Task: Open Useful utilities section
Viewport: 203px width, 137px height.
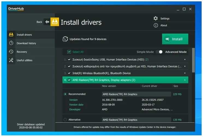Action: (31, 60)
